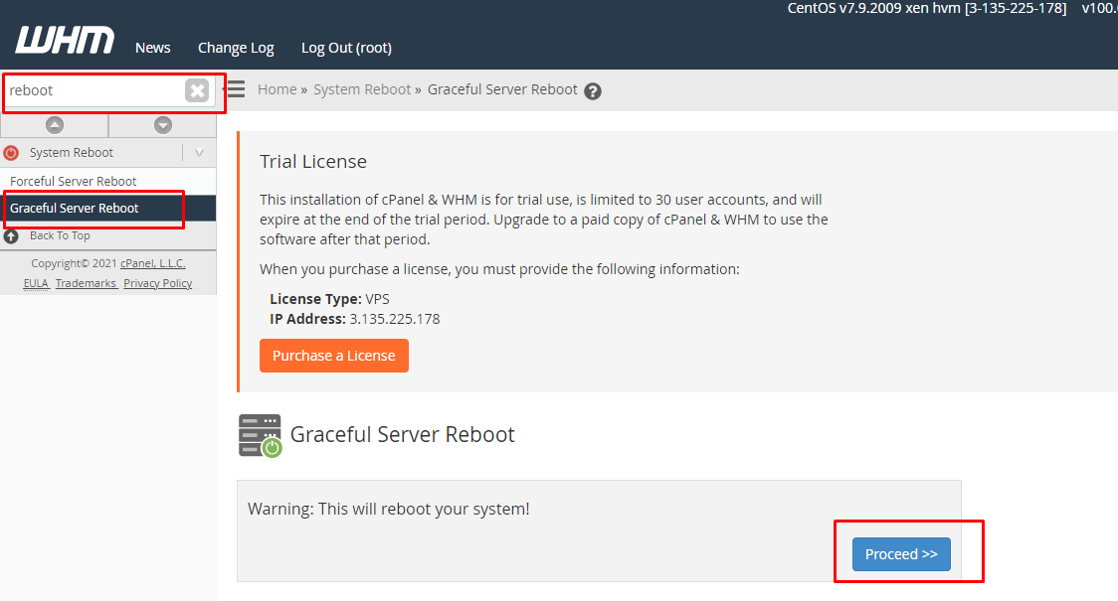Viewport: 1118px width, 601px height.
Task: Go to System Reboot breadcrumb
Action: pos(362,89)
